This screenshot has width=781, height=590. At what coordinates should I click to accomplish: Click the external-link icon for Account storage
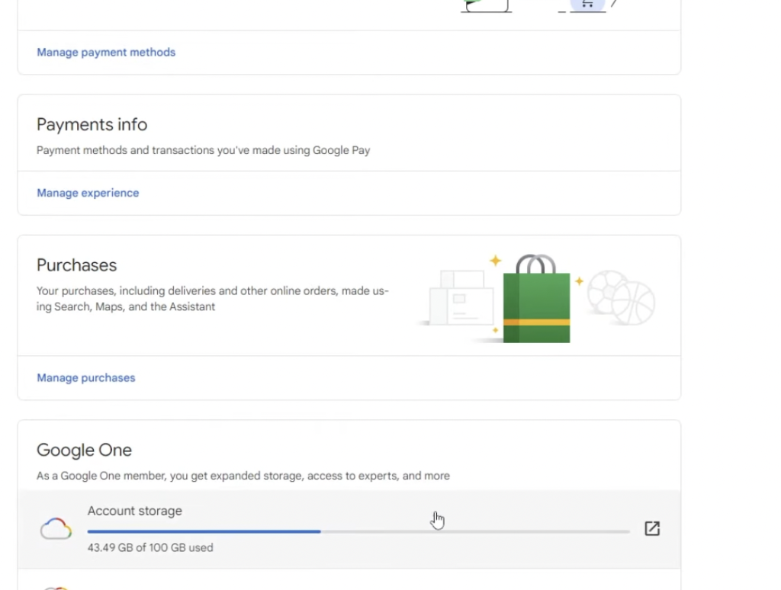[x=652, y=528]
